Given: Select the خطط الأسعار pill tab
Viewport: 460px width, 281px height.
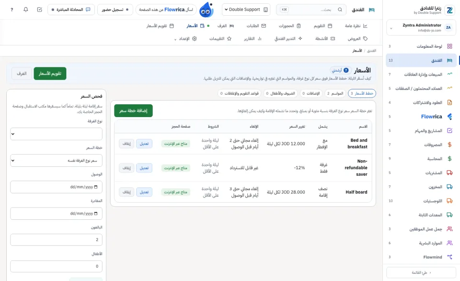Looking at the screenshot, I should [x=362, y=93].
